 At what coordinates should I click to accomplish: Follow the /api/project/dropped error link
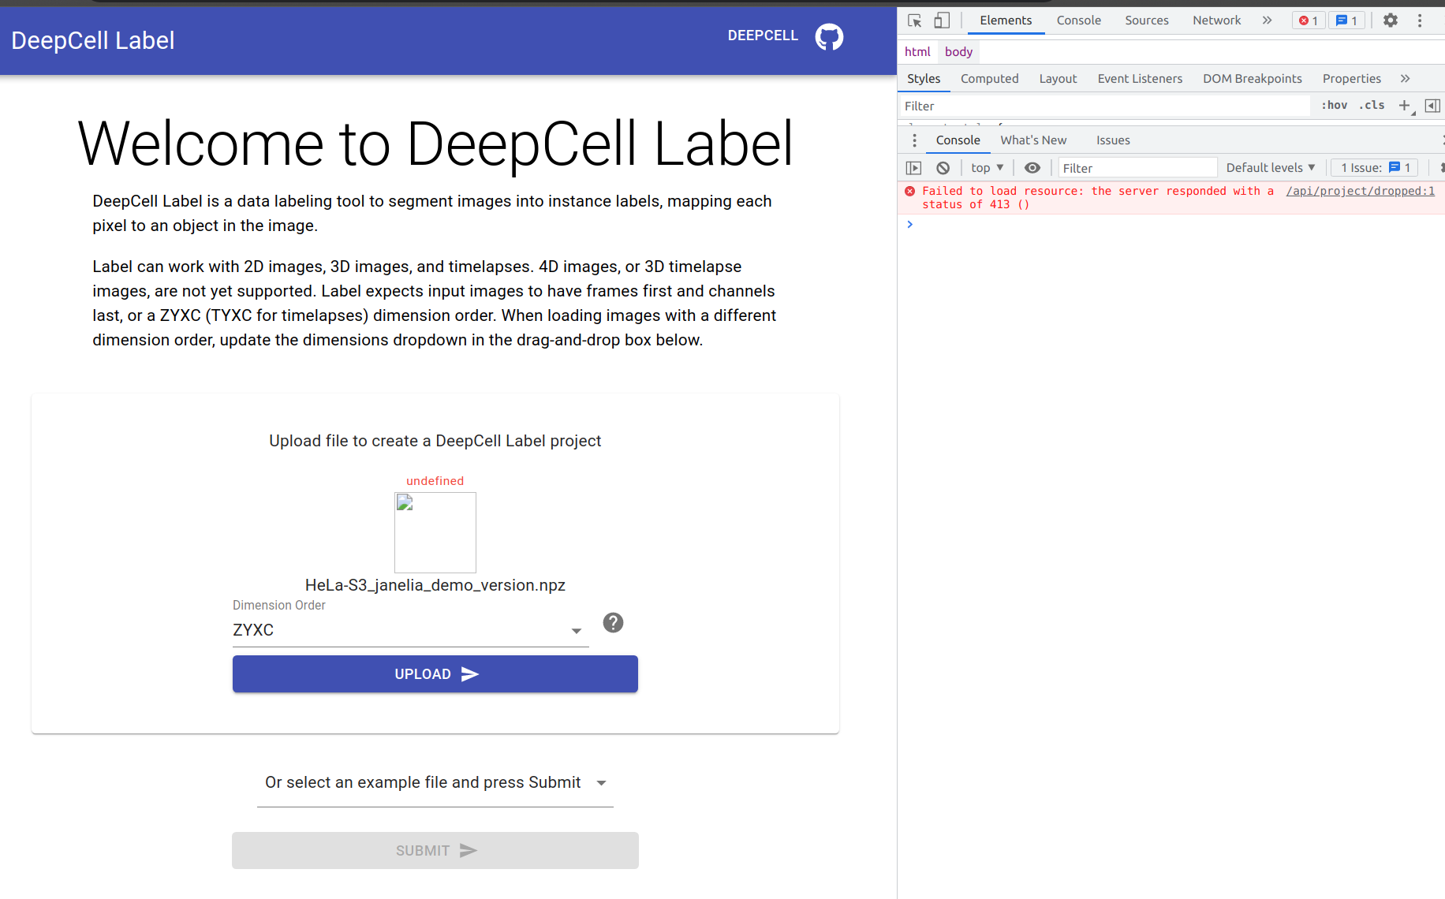[x=1360, y=191]
